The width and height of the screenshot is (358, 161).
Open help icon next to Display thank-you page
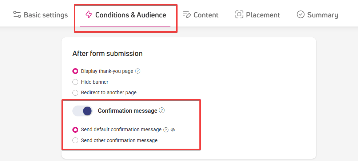(138, 71)
